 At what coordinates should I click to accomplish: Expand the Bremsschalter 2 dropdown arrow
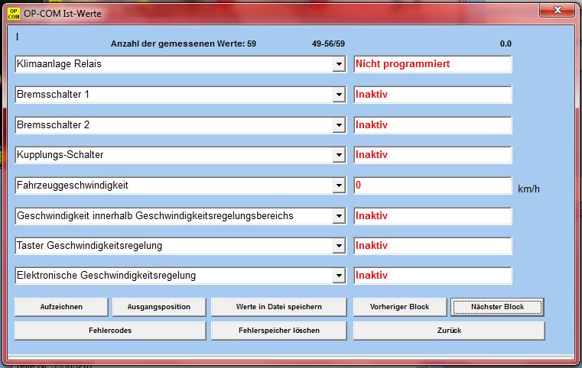[x=339, y=125]
